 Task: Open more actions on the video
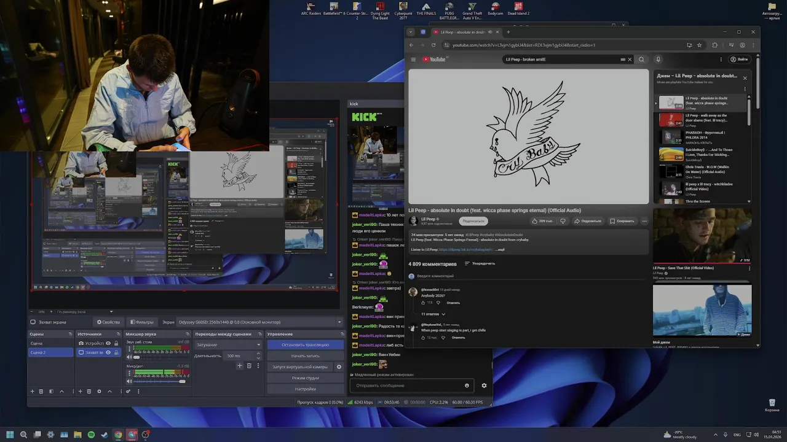[644, 221]
